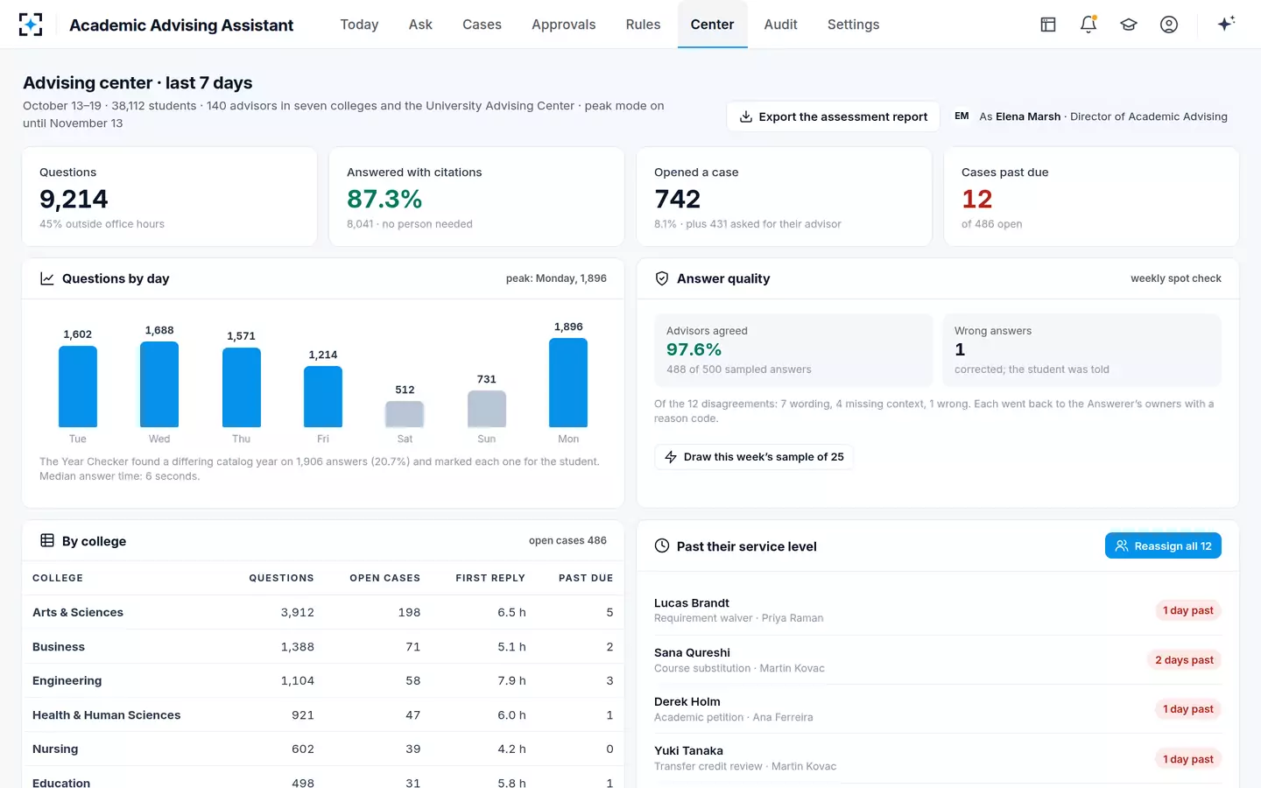
Task: Select the Rules tab
Action: pyautogui.click(x=643, y=25)
